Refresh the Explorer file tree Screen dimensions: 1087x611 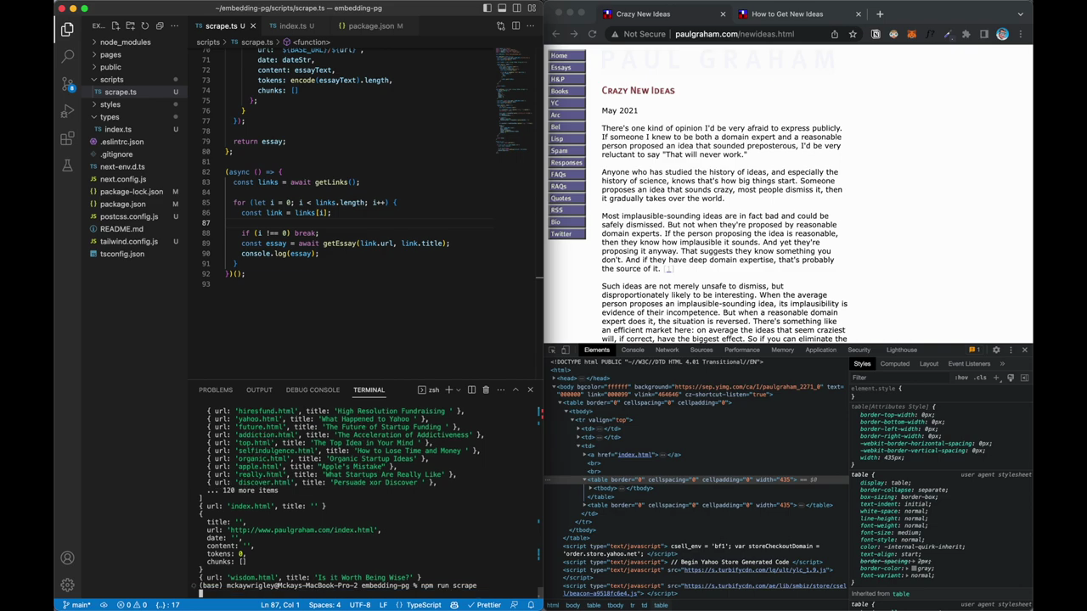[145, 26]
